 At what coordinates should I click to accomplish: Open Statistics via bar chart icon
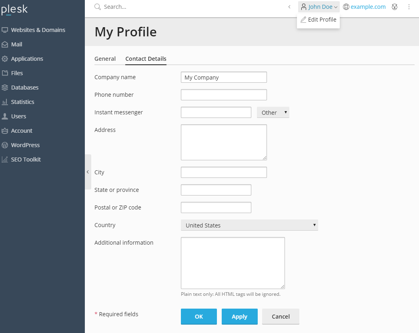[x=5, y=102]
